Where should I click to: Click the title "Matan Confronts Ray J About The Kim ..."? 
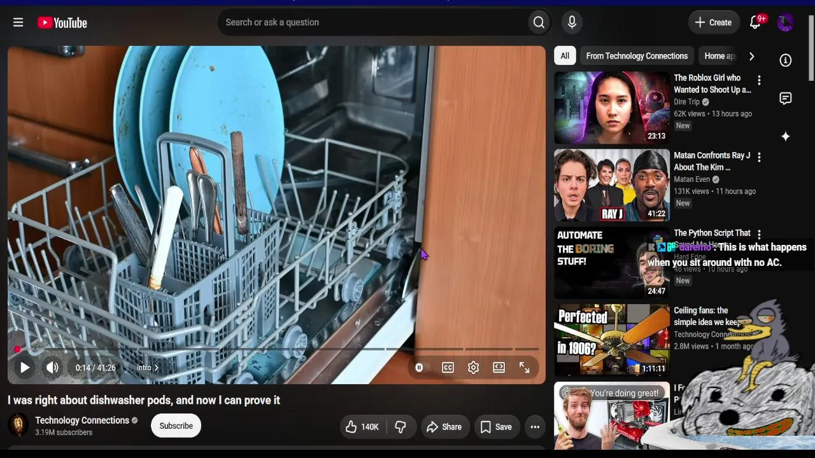pos(712,162)
